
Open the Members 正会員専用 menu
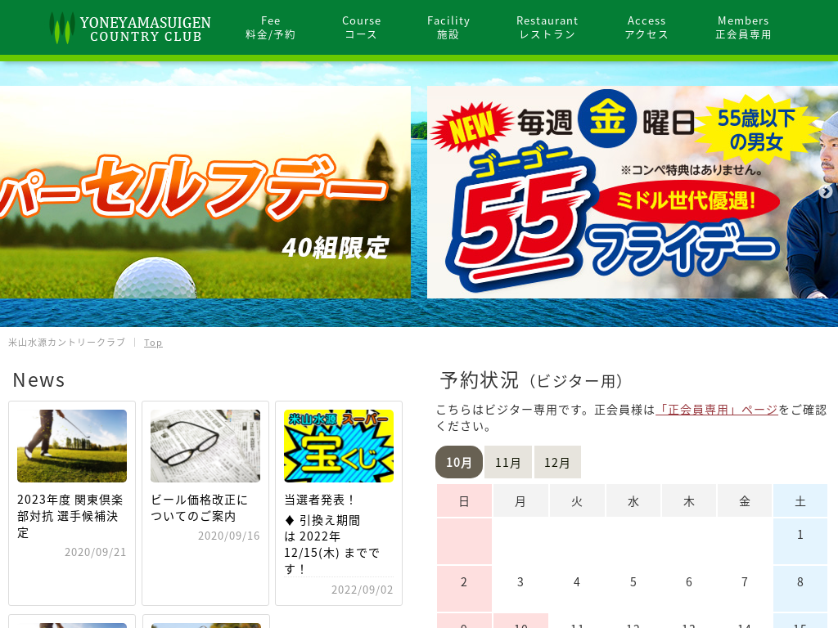[743, 28]
